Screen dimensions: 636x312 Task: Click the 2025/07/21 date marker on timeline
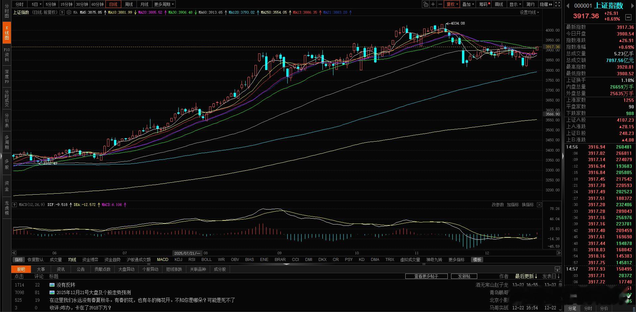[x=188, y=253]
